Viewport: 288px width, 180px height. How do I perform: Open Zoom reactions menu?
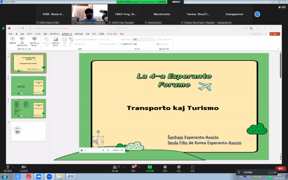[179, 168]
